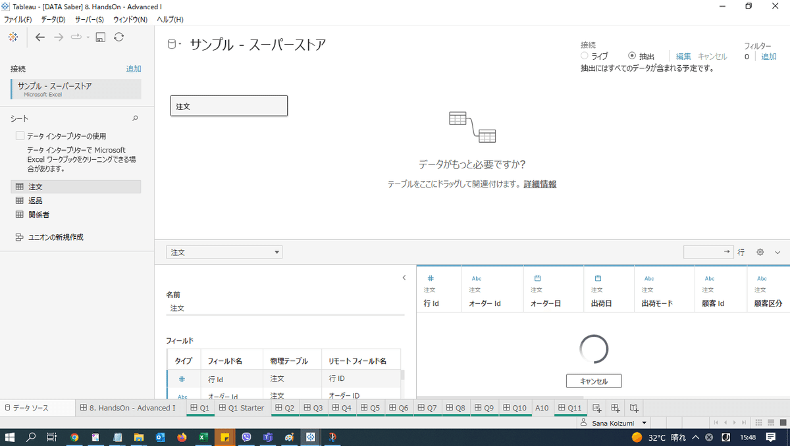The height and width of the screenshot is (446, 790).
Task: Click the Abc type icon of 出荷モード column
Action: coord(649,278)
